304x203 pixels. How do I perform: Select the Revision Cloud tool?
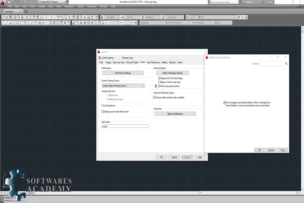[29, 23]
